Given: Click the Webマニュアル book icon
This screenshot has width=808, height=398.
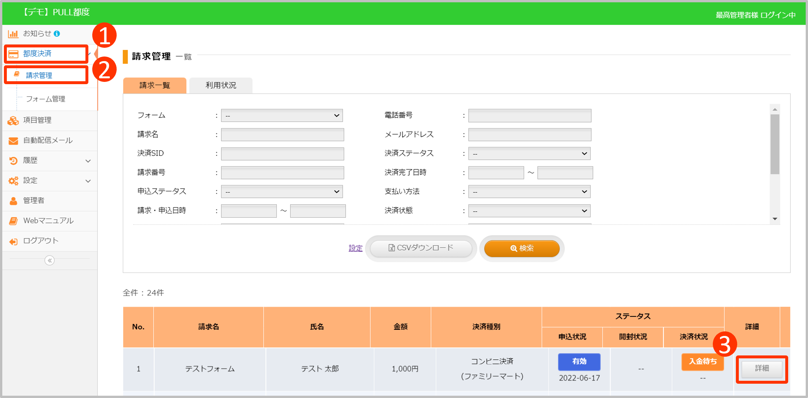Looking at the screenshot, I should 13,221.
